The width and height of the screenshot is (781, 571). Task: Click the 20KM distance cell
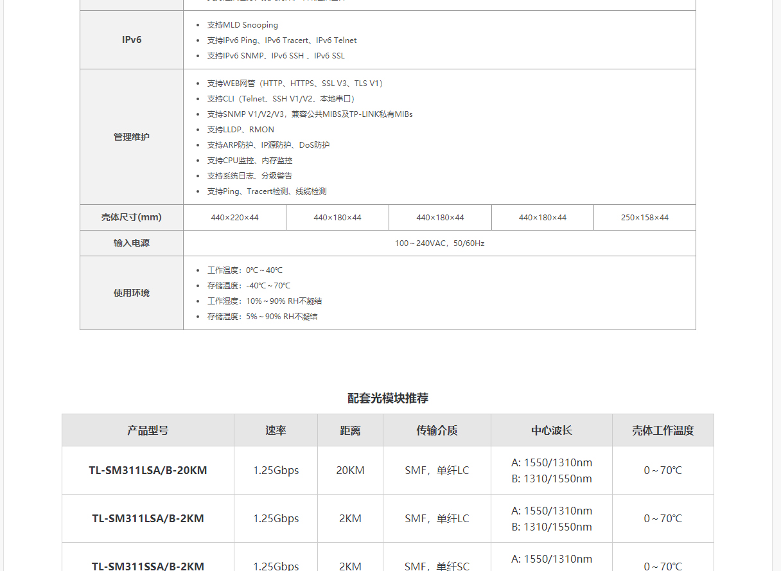click(x=350, y=470)
